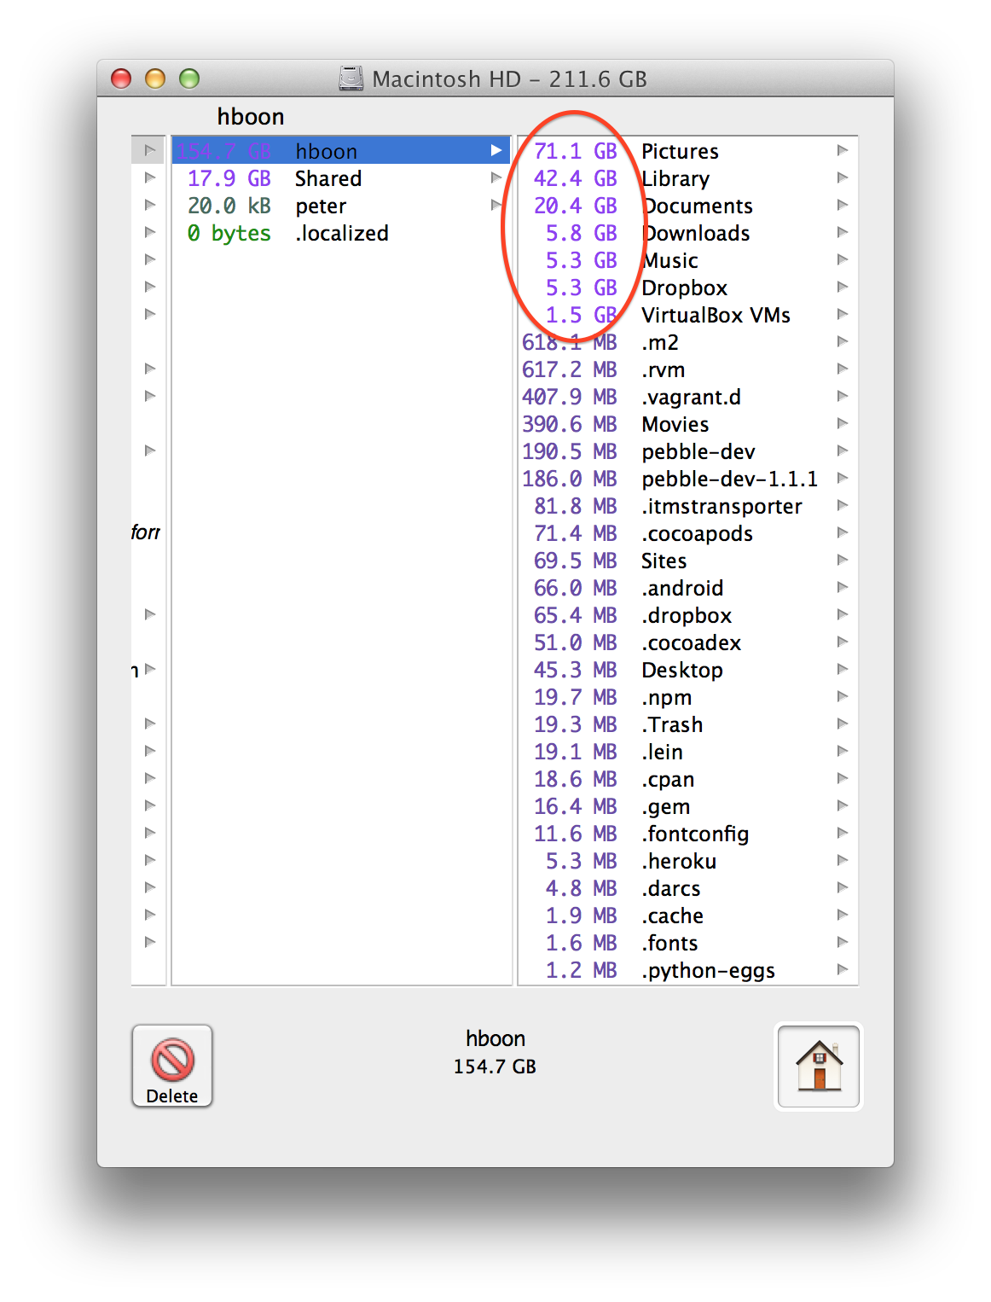This screenshot has width=991, height=1302.
Task: Select the Documents folder
Action: pyautogui.click(x=688, y=206)
